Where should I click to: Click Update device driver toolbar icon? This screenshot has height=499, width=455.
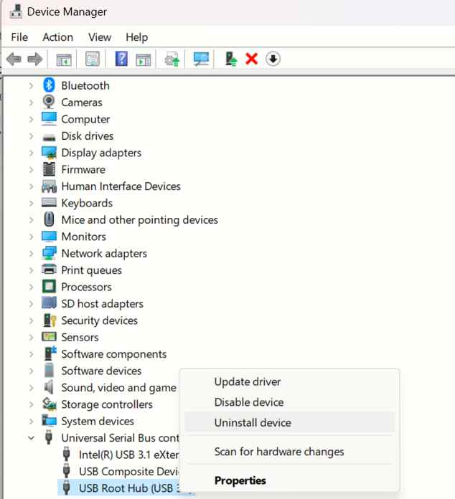coord(172,60)
